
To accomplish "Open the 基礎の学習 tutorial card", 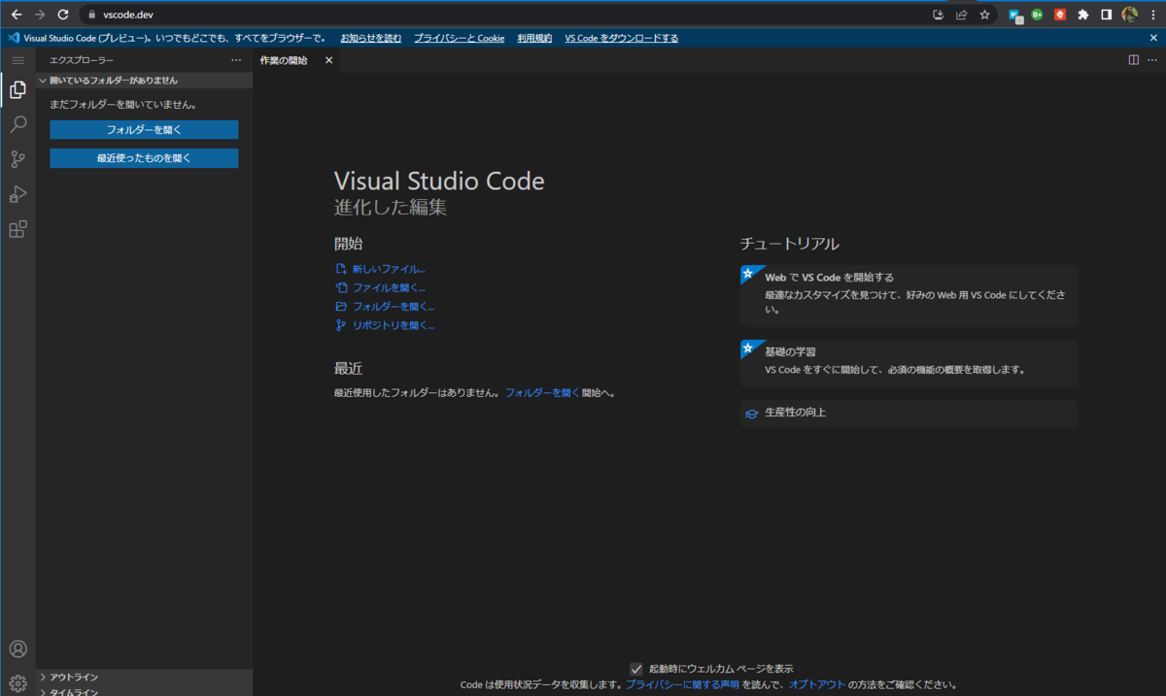I will [909, 362].
